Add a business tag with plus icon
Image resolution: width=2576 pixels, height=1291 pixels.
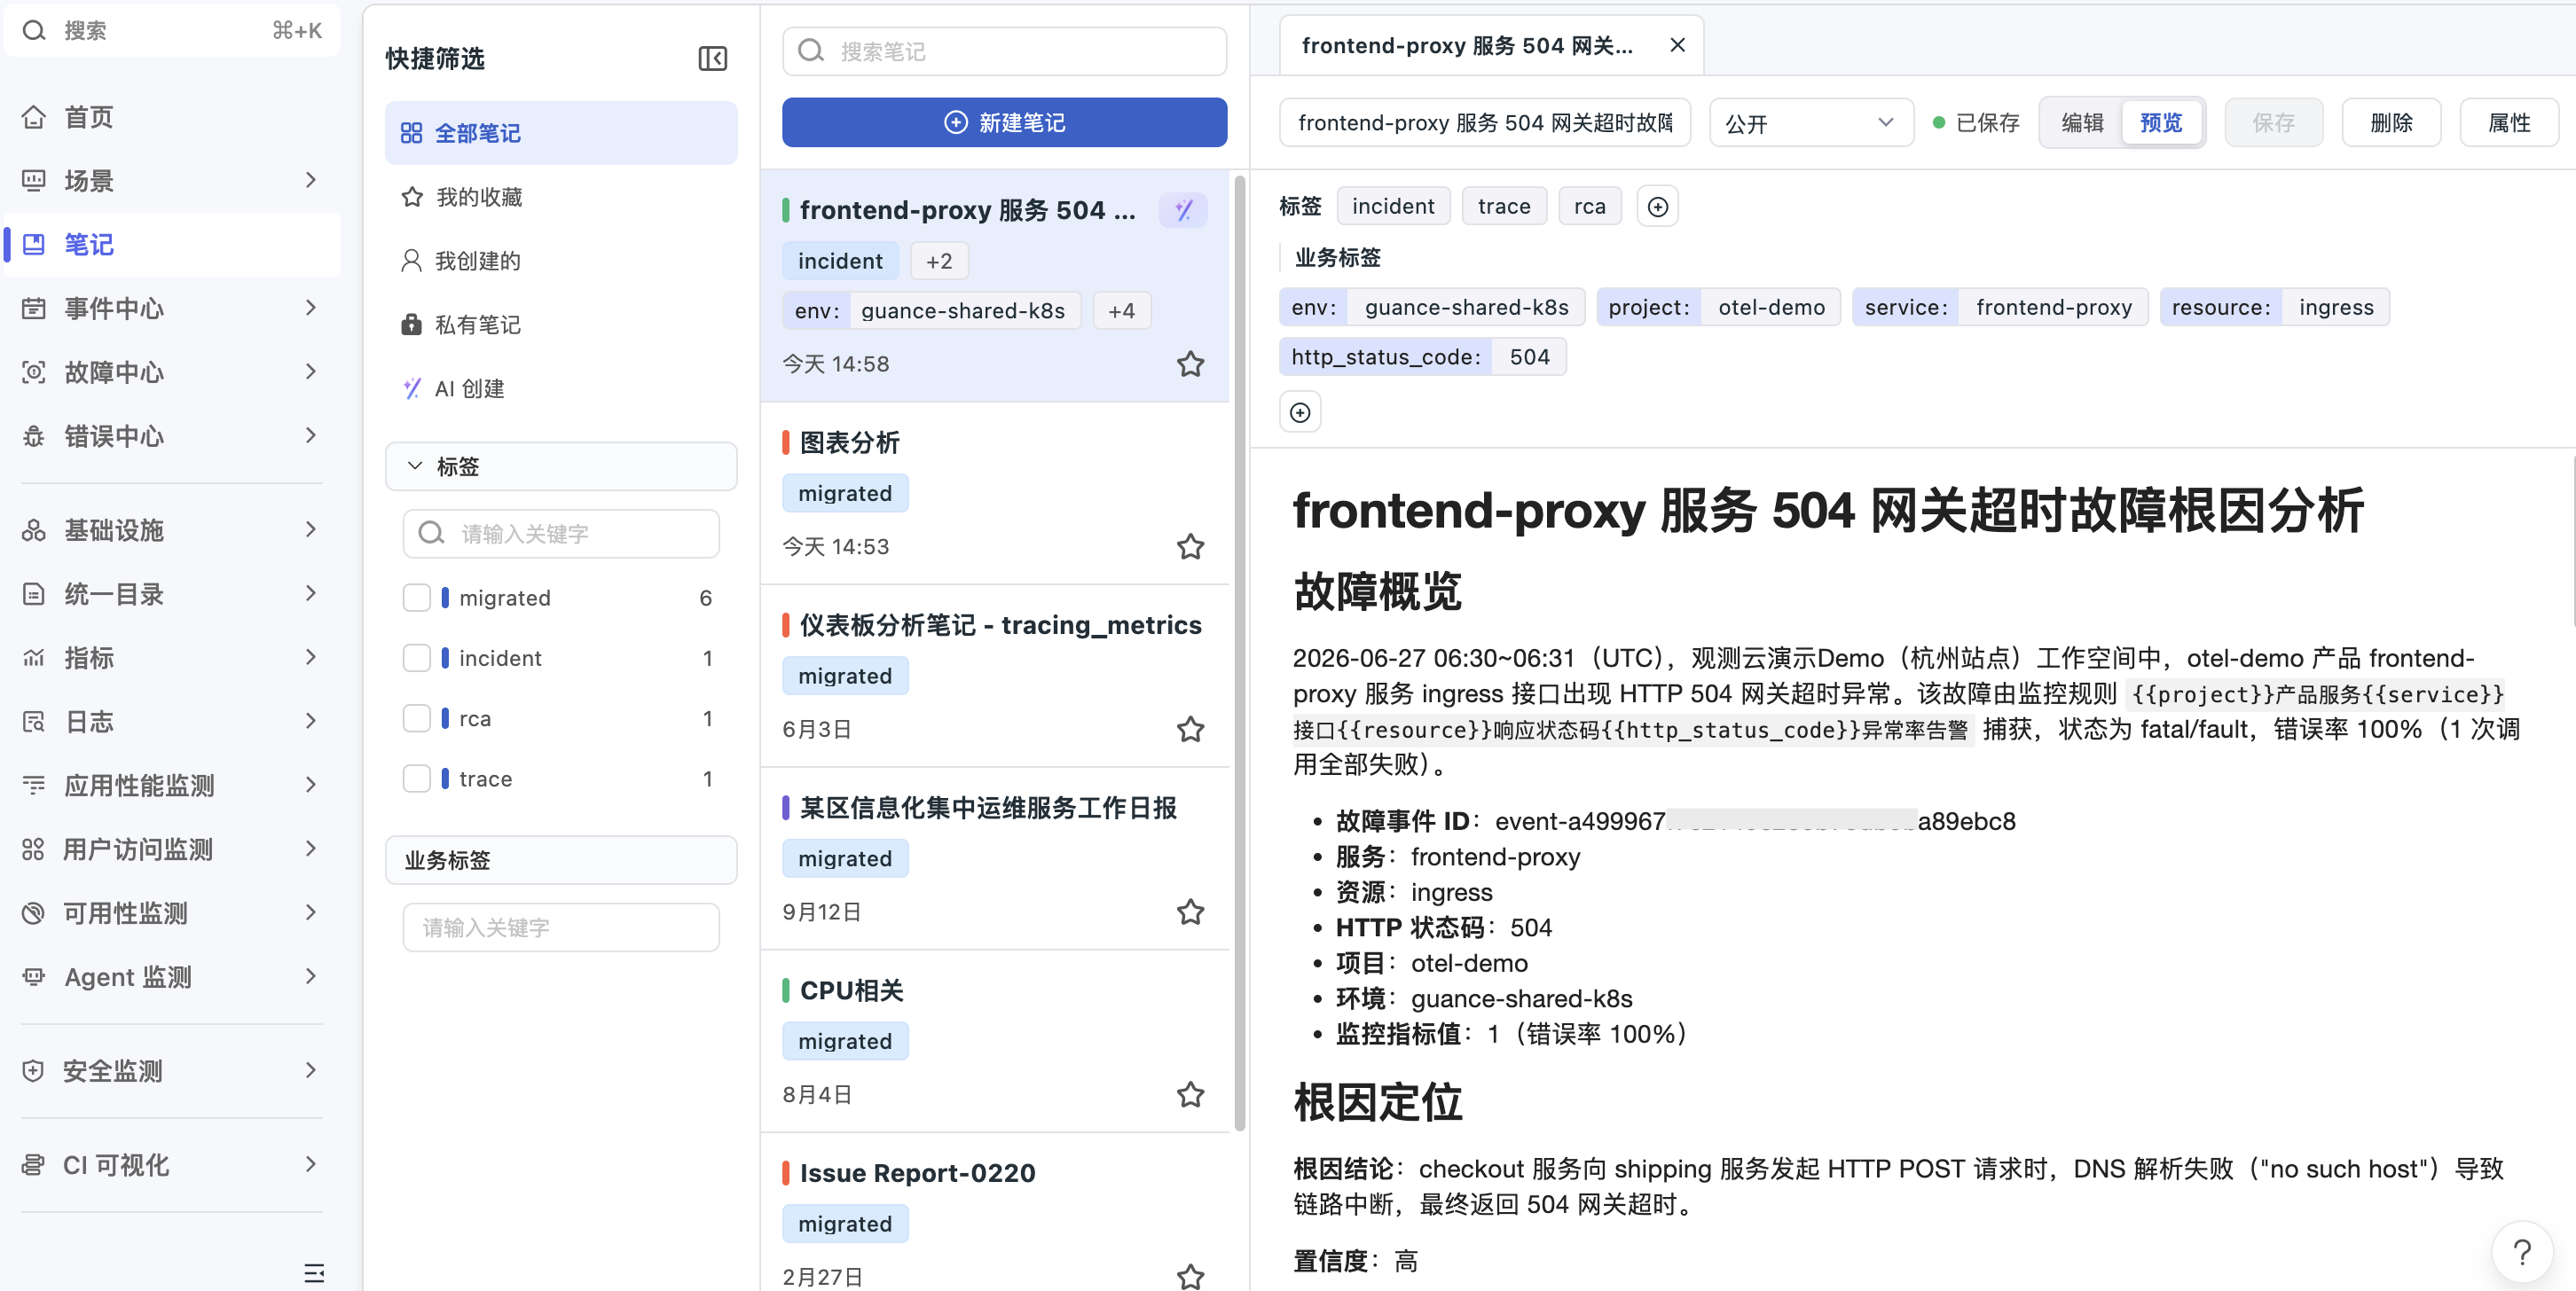[1300, 412]
